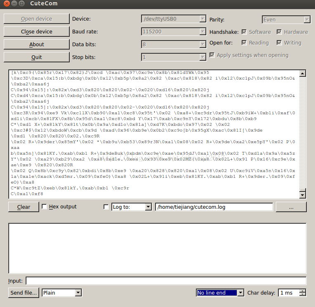
Task: Click the Close device button
Action: 36,31
